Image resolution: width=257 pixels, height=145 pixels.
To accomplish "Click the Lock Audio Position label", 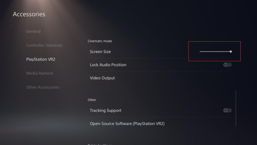I will 108,65.
